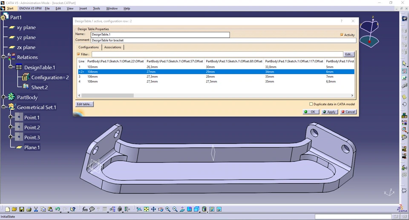Toggle the Activity checkbox
Screen dimensions: 409x220
coord(341,35)
